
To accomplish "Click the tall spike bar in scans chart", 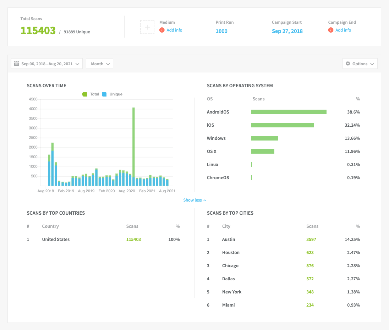I will point(133,142).
